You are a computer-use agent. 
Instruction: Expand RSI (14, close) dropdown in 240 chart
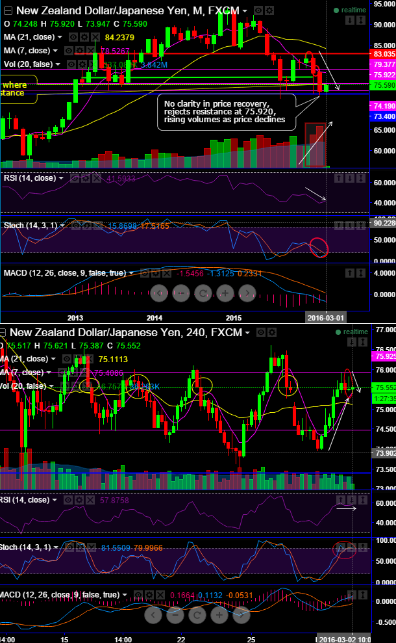tap(55, 500)
